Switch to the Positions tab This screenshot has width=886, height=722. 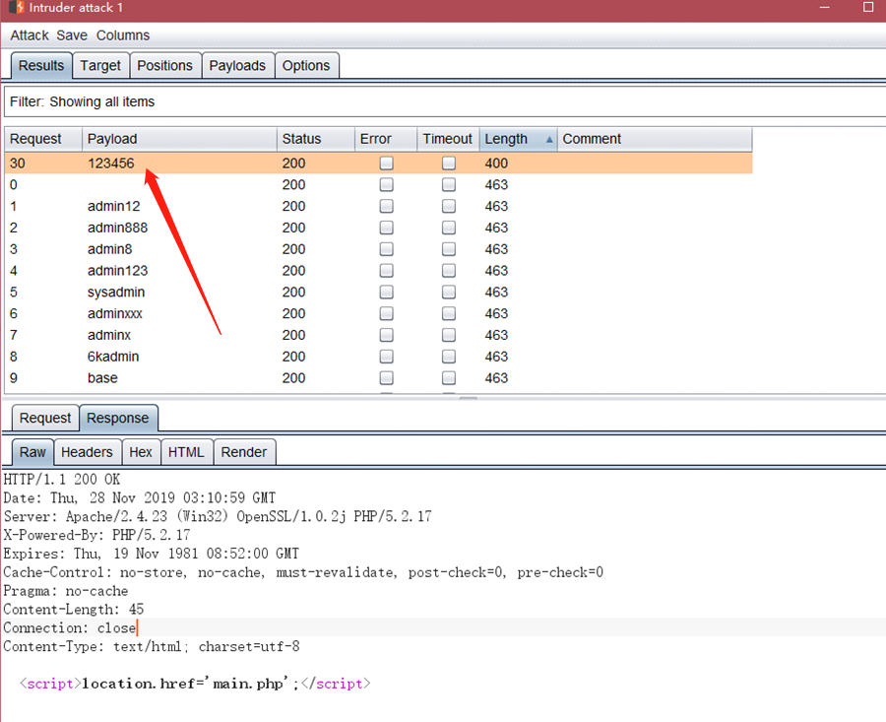click(165, 66)
